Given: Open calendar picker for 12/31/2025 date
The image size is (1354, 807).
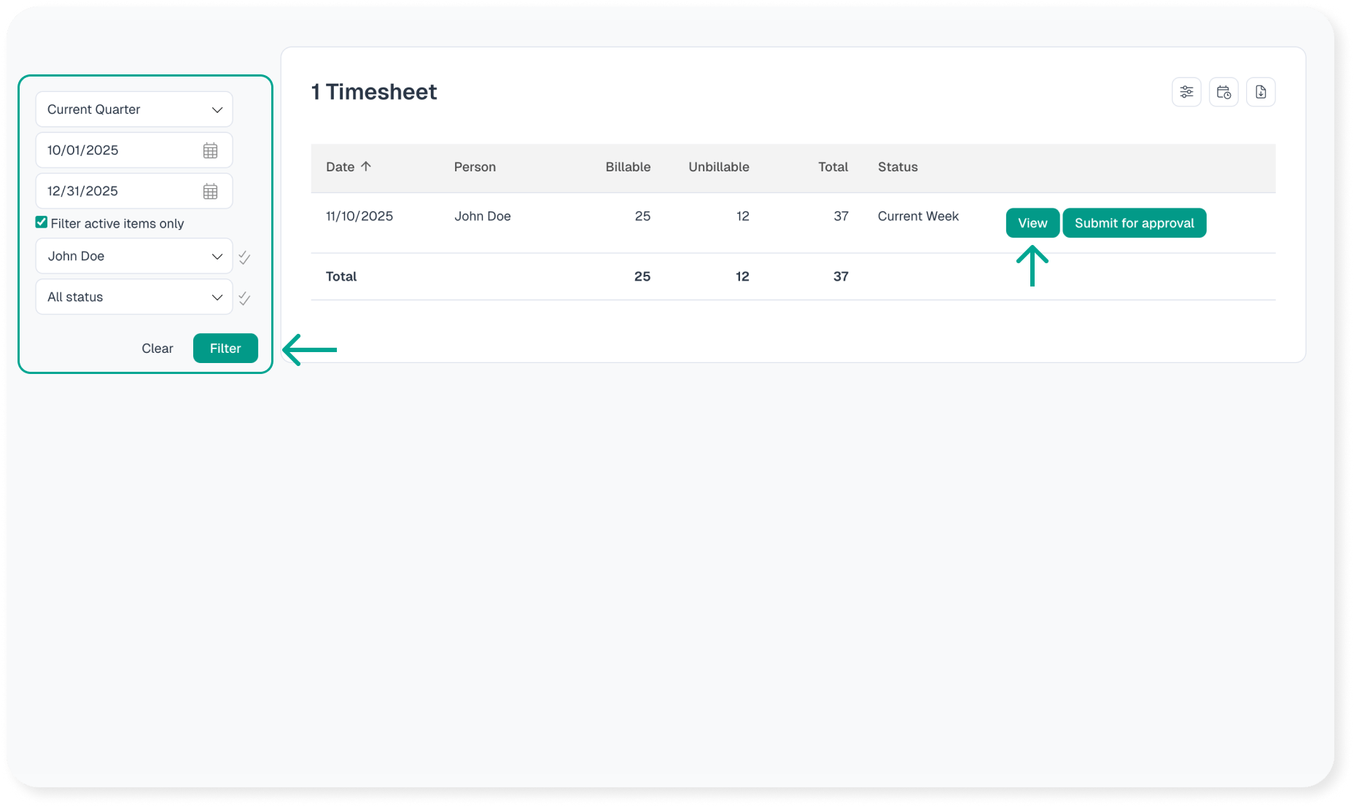Looking at the screenshot, I should click(x=210, y=191).
